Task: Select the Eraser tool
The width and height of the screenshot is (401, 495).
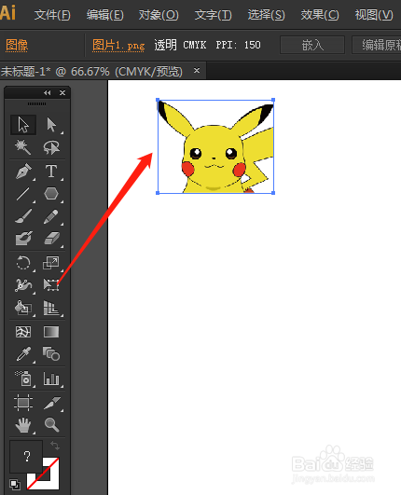Action: point(51,239)
